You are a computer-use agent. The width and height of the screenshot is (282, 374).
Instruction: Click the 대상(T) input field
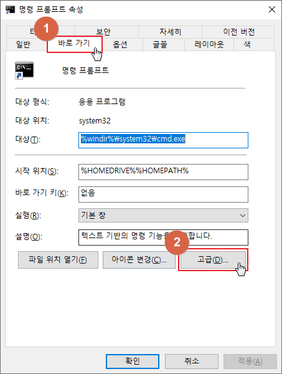point(163,140)
